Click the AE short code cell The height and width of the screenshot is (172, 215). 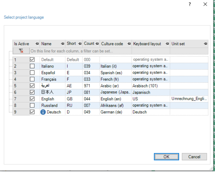coord(74,86)
